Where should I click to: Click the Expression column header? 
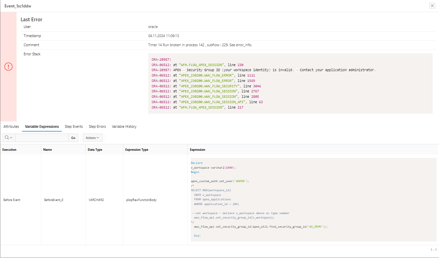pyautogui.click(x=198, y=149)
